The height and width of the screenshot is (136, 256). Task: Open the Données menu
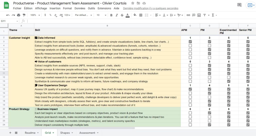[80, 8]
